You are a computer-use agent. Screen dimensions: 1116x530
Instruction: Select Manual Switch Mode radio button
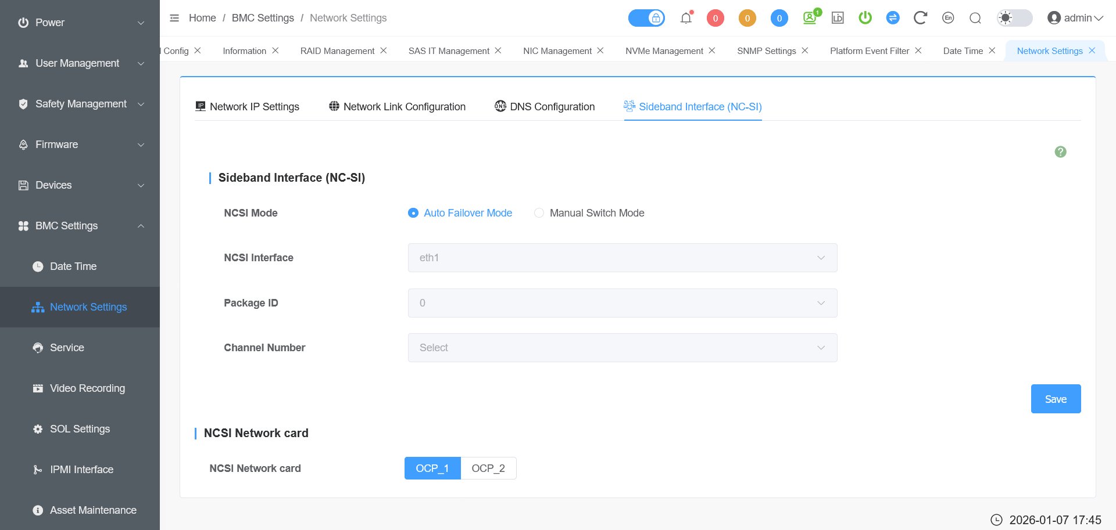tap(539, 213)
